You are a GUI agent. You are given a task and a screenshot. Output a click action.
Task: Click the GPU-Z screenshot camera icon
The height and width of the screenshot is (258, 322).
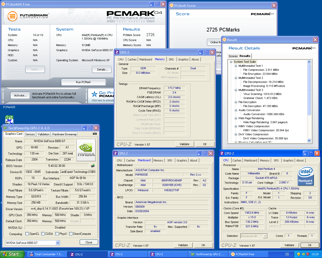click(x=95, y=134)
